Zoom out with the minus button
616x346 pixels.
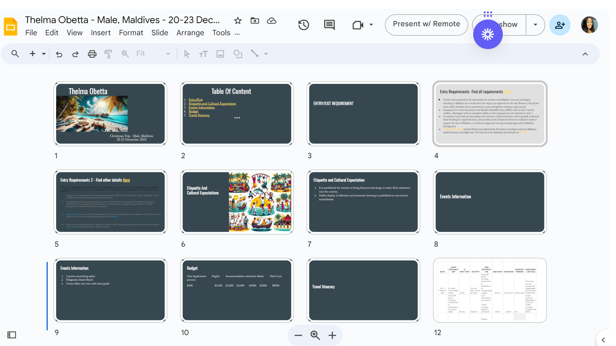point(298,336)
